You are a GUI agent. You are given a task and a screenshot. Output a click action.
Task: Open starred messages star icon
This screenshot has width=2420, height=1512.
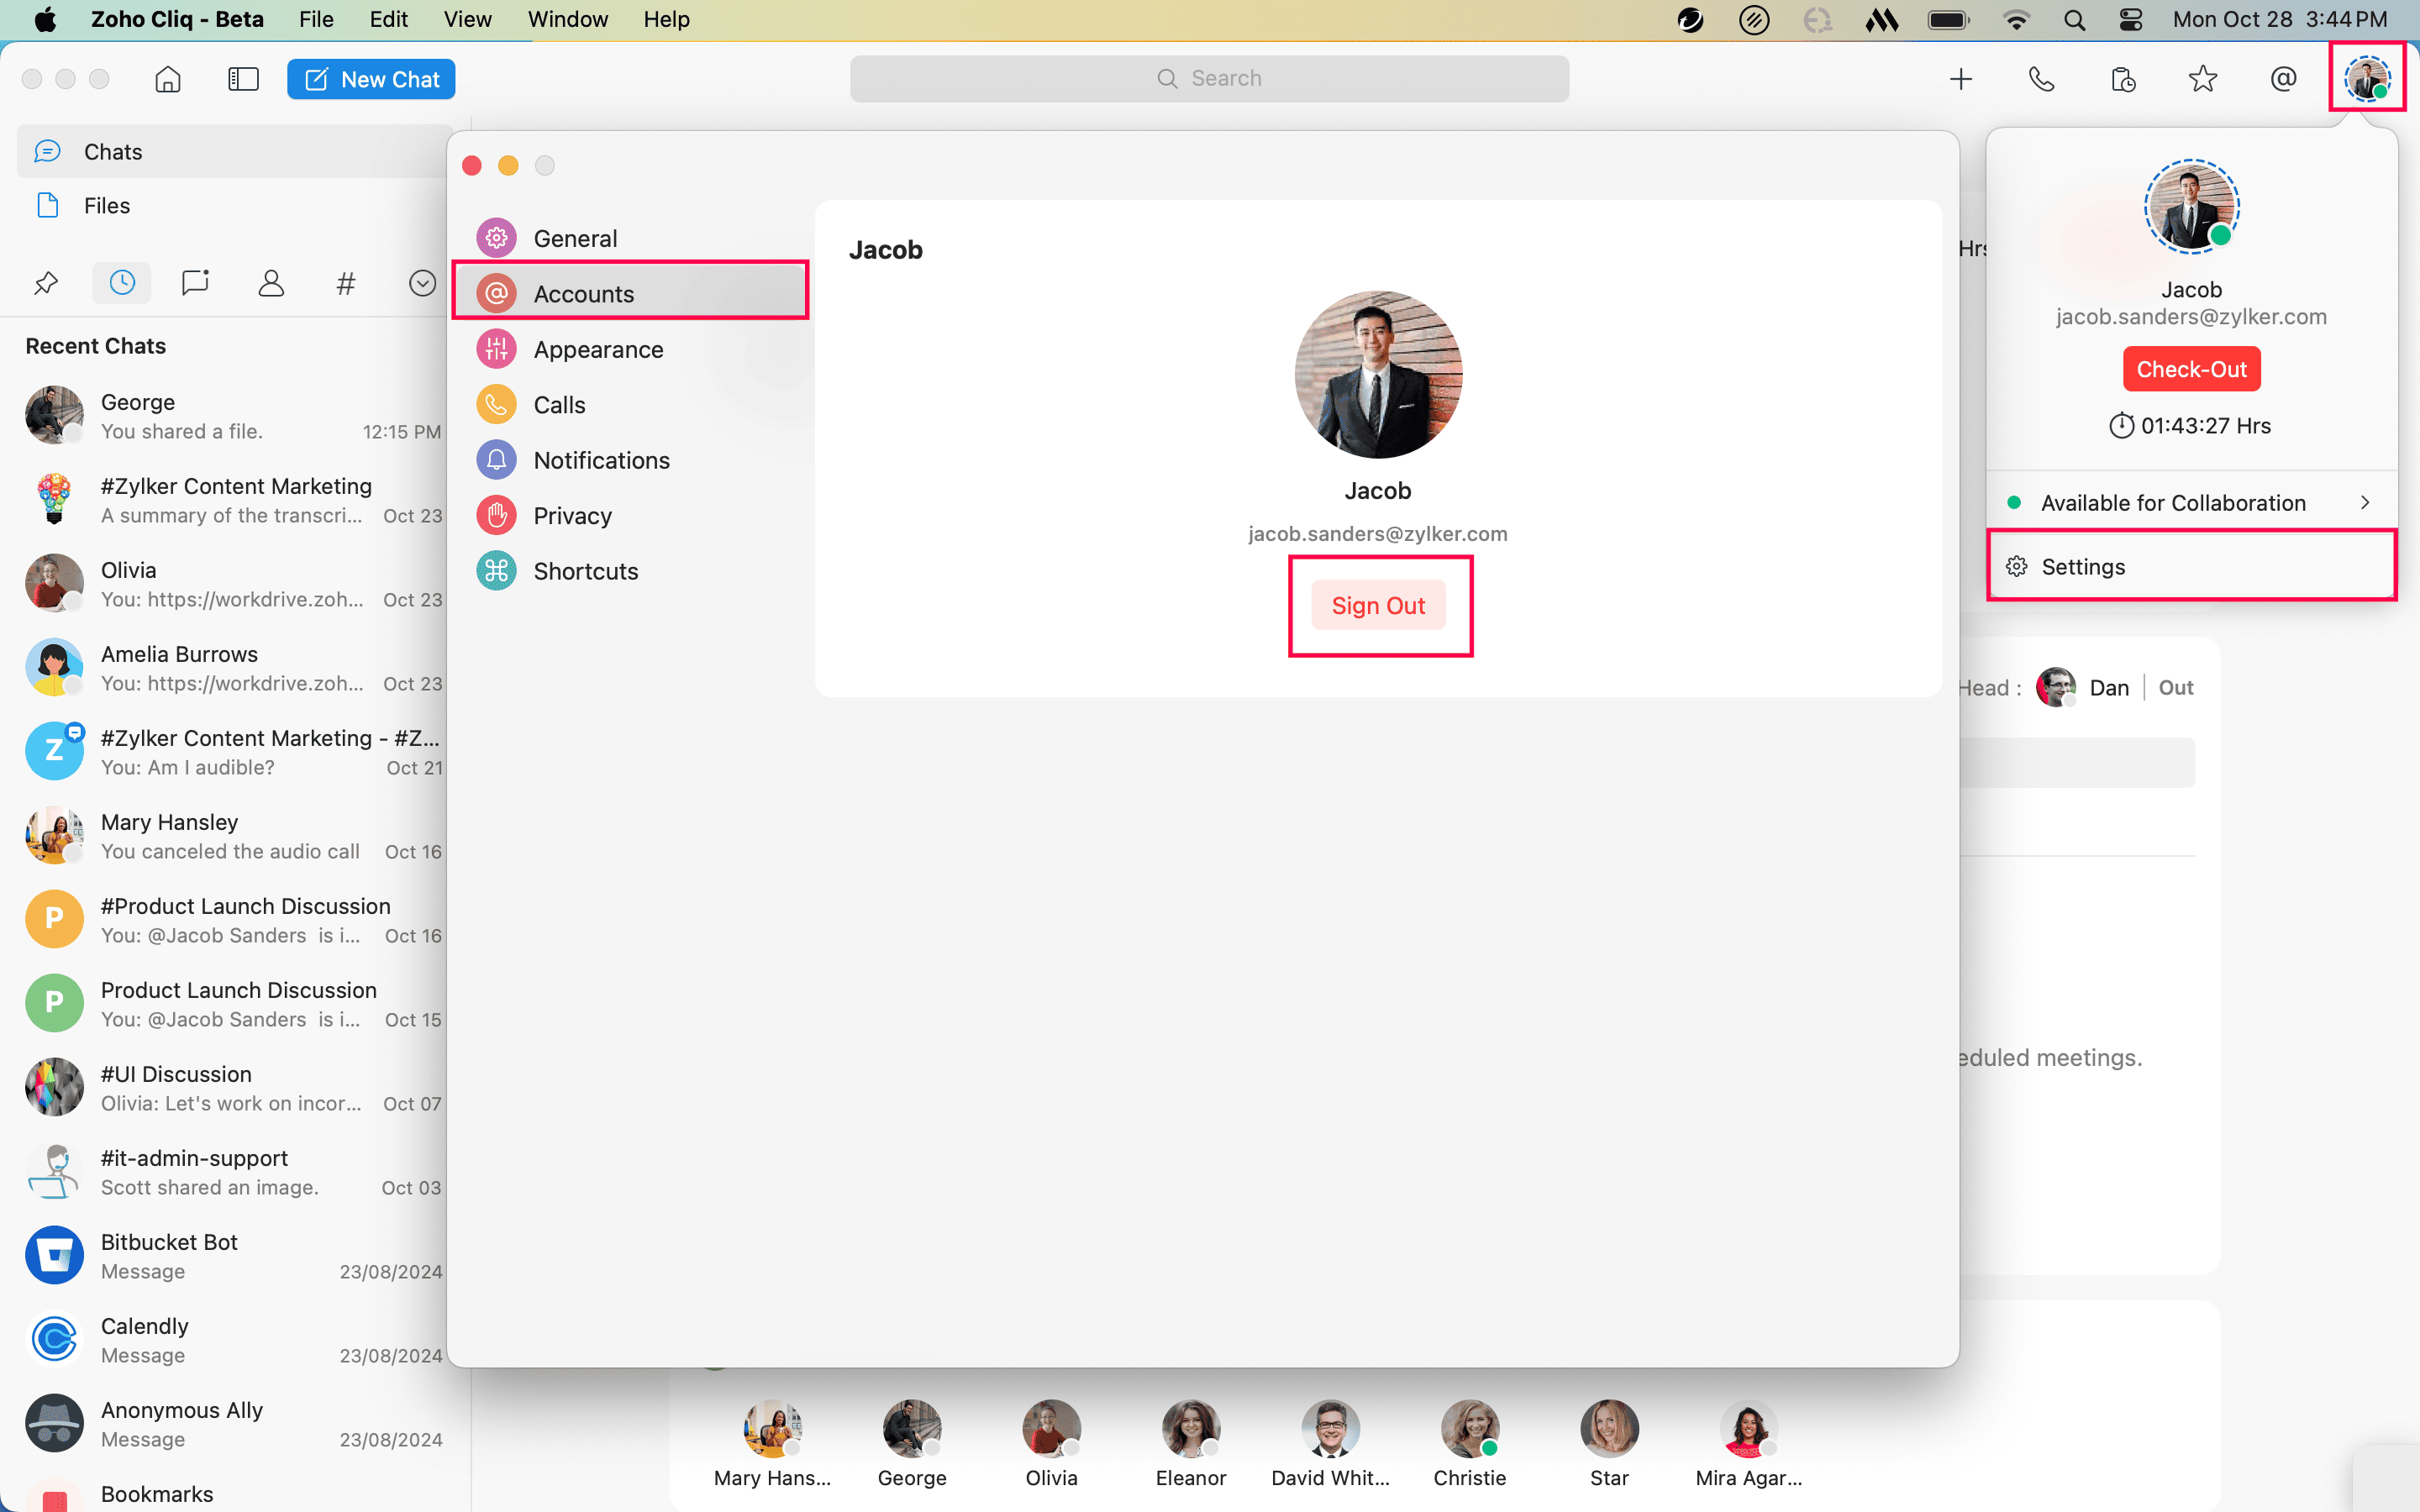tap(2202, 79)
